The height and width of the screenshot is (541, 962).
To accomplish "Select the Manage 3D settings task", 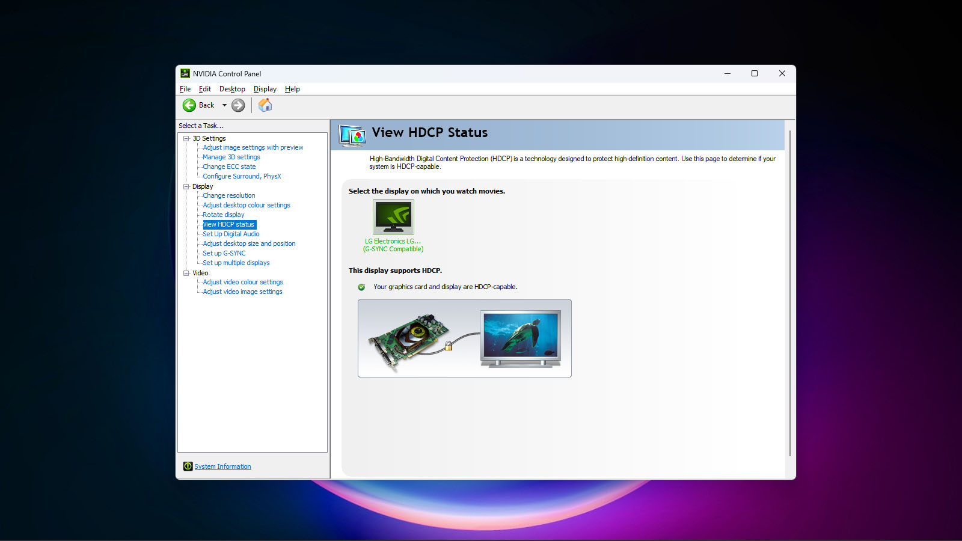I will click(231, 157).
